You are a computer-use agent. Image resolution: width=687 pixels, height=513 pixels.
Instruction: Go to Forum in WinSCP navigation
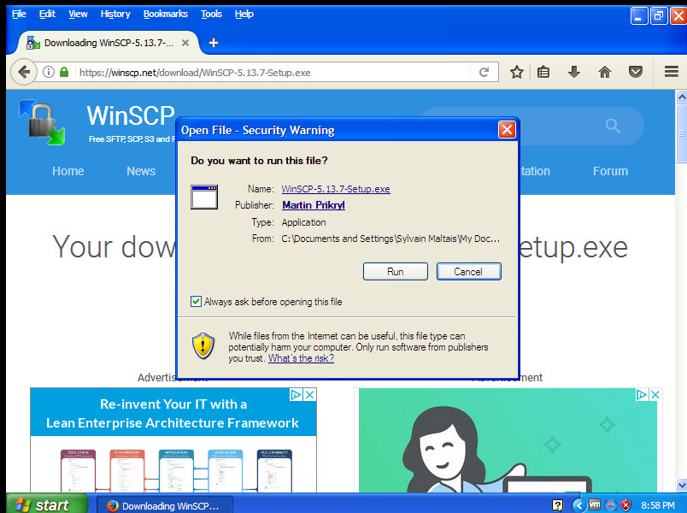pyautogui.click(x=610, y=171)
